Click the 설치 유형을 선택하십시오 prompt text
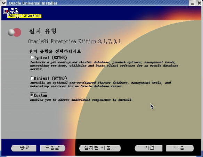Screen dimensions: 203x157 point(56,51)
